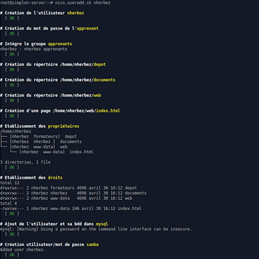
Task: Select line 'nherbez : nherbez apprenants'
Action: click(x=33, y=49)
